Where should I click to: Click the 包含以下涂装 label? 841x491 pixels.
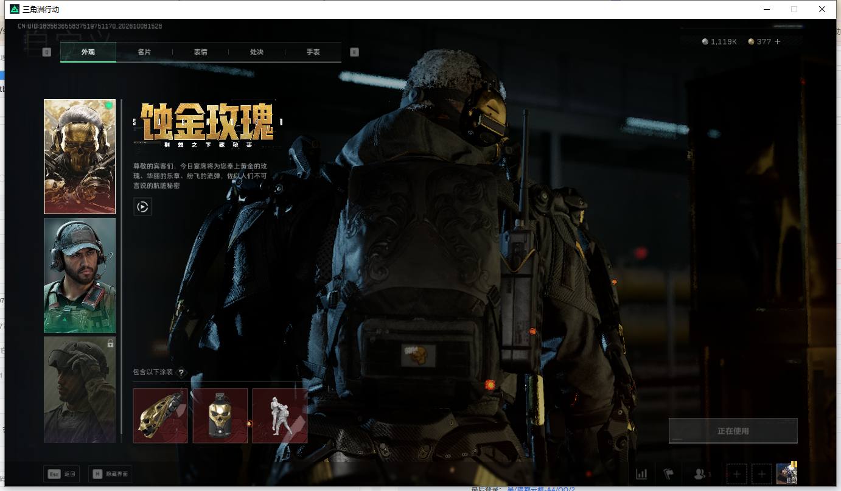click(153, 372)
